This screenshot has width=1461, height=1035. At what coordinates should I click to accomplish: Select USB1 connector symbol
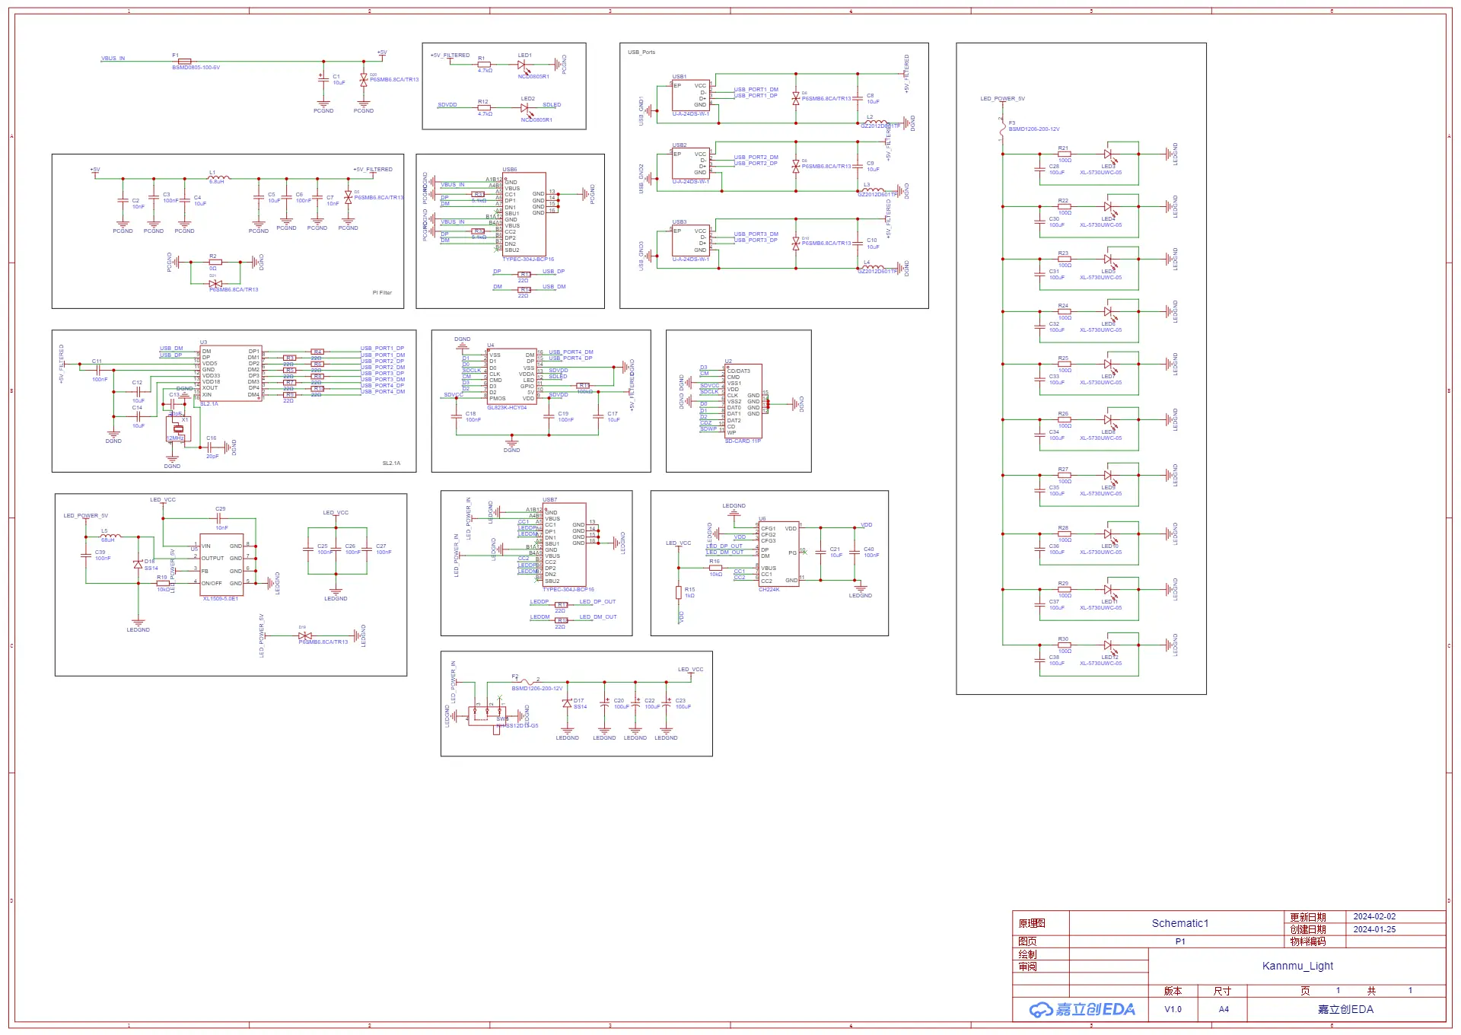(691, 95)
